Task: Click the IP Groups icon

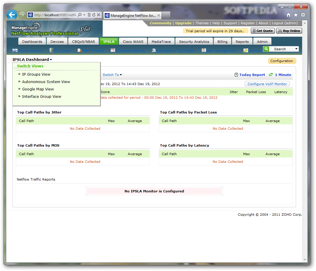Action: click(x=51, y=50)
